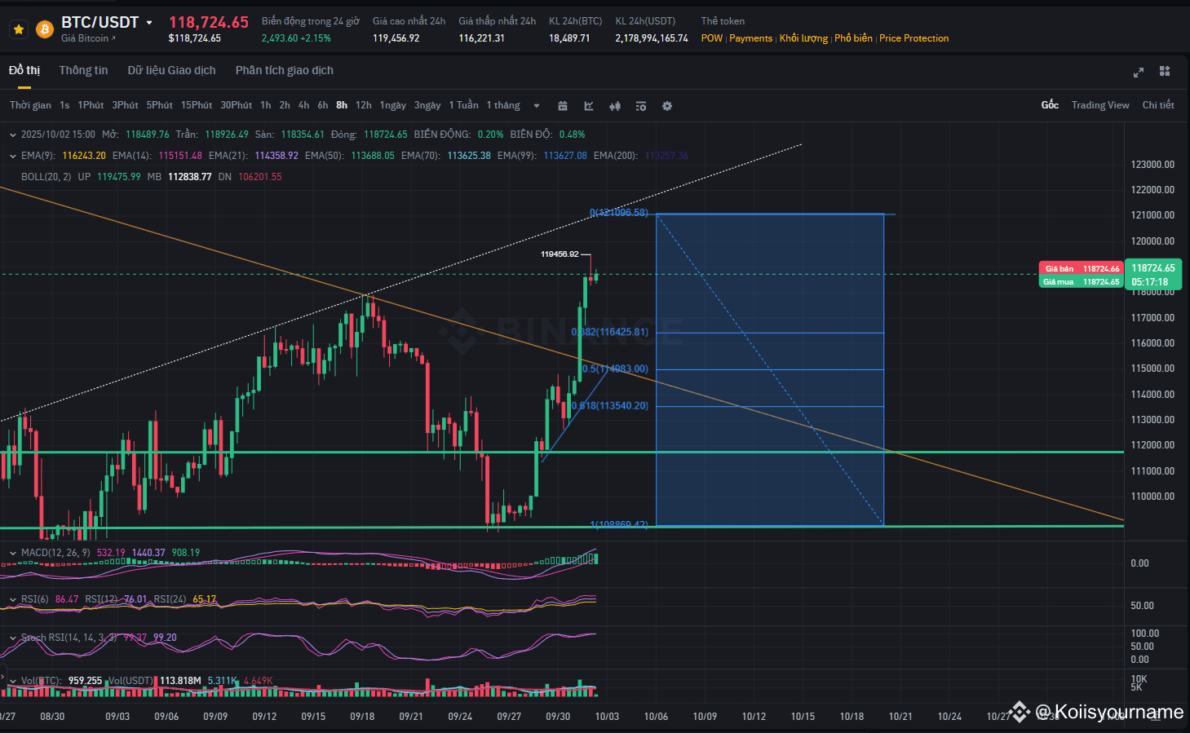
Task: Switch to the Thông tin tab
Action: [83, 70]
